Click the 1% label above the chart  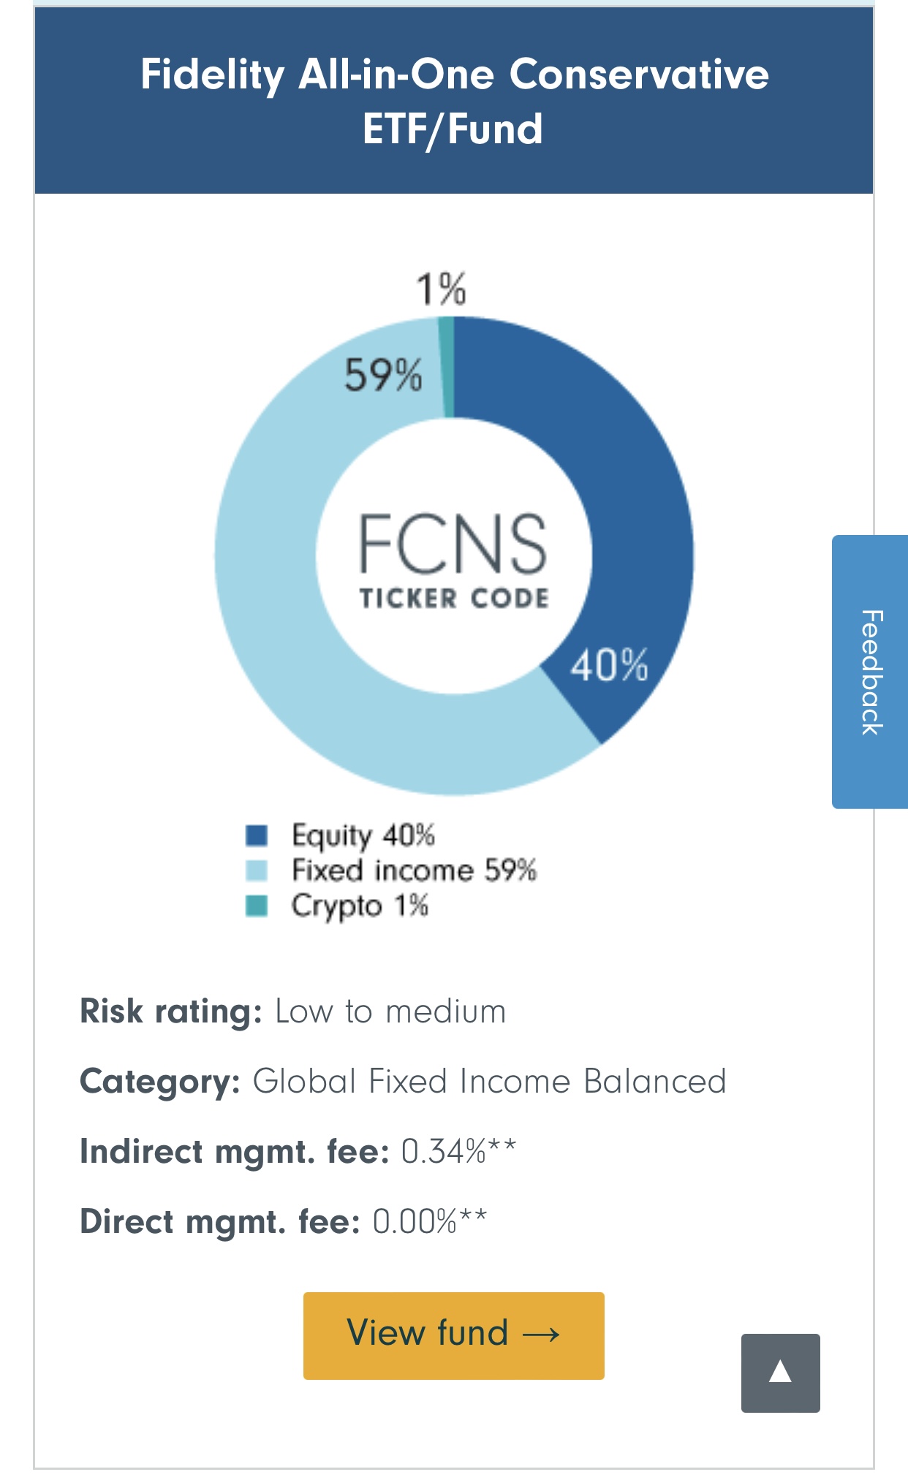(441, 288)
